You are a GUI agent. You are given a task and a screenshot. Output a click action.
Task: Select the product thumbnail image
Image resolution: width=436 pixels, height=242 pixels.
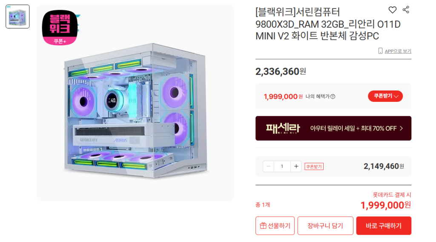(17, 17)
